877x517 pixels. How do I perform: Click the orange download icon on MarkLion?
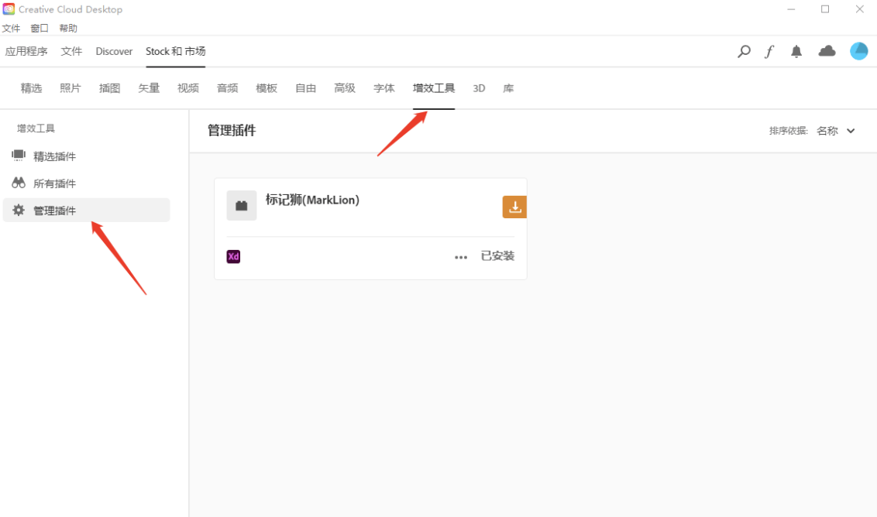[514, 207]
